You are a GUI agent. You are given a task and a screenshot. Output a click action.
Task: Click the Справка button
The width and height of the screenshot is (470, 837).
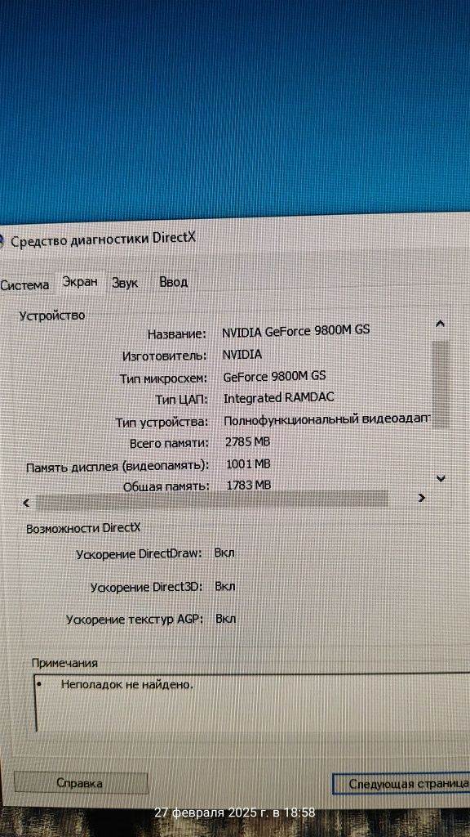click(x=81, y=784)
